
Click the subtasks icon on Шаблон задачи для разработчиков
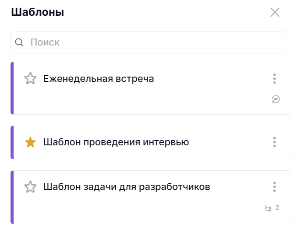click(x=269, y=208)
